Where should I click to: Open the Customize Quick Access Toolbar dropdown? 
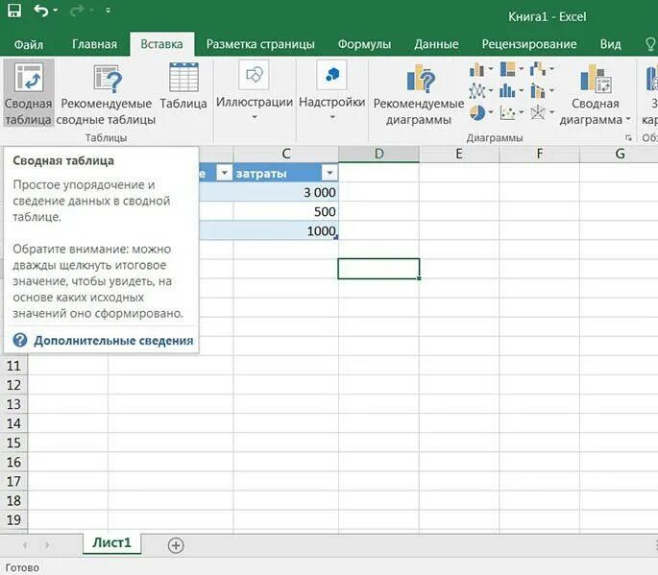tap(108, 11)
